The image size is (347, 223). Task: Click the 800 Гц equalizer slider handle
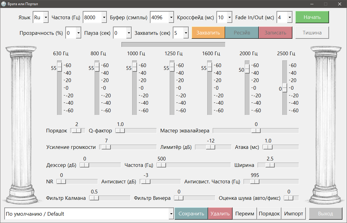(x=97, y=67)
